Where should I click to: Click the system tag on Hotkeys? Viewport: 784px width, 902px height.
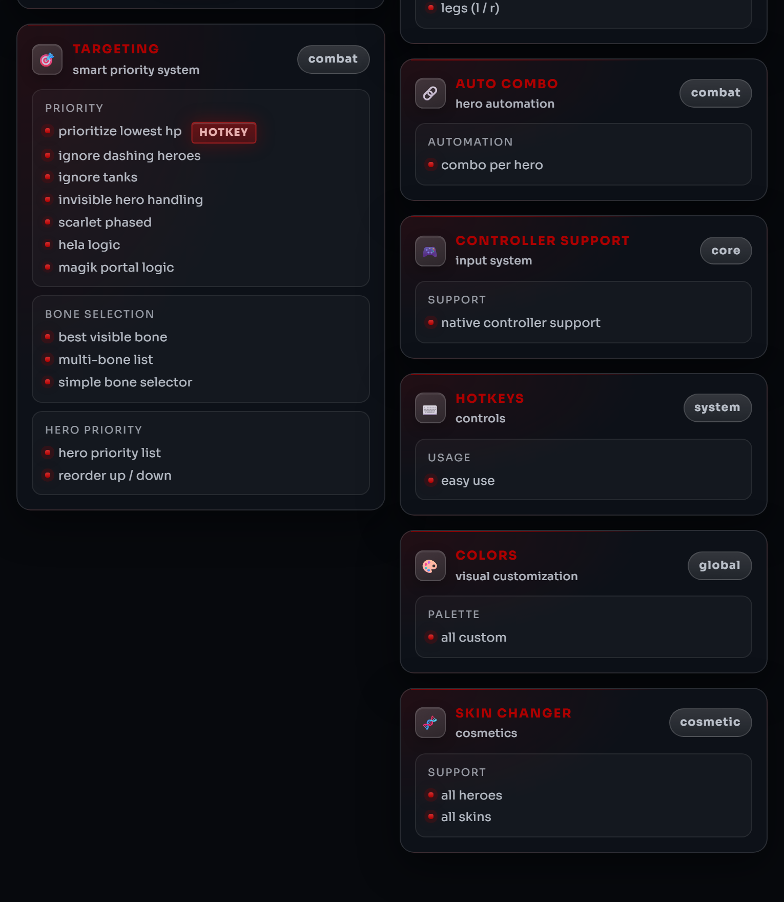click(717, 408)
